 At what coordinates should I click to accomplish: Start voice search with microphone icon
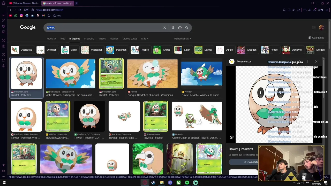pos(173,28)
